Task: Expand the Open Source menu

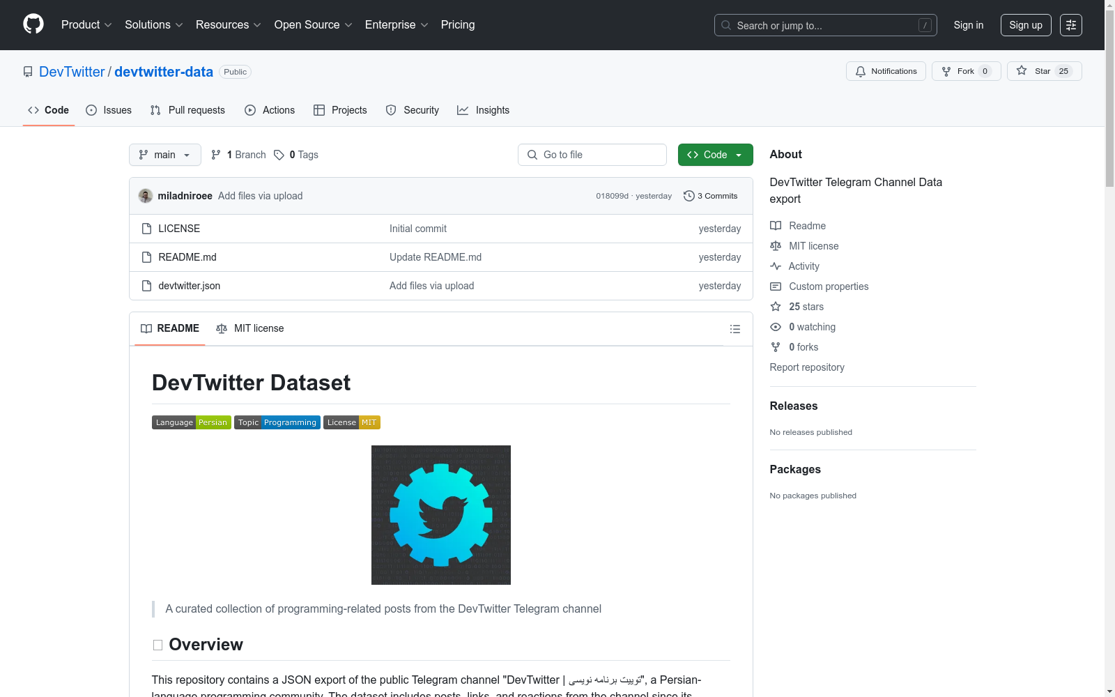Action: point(314,25)
